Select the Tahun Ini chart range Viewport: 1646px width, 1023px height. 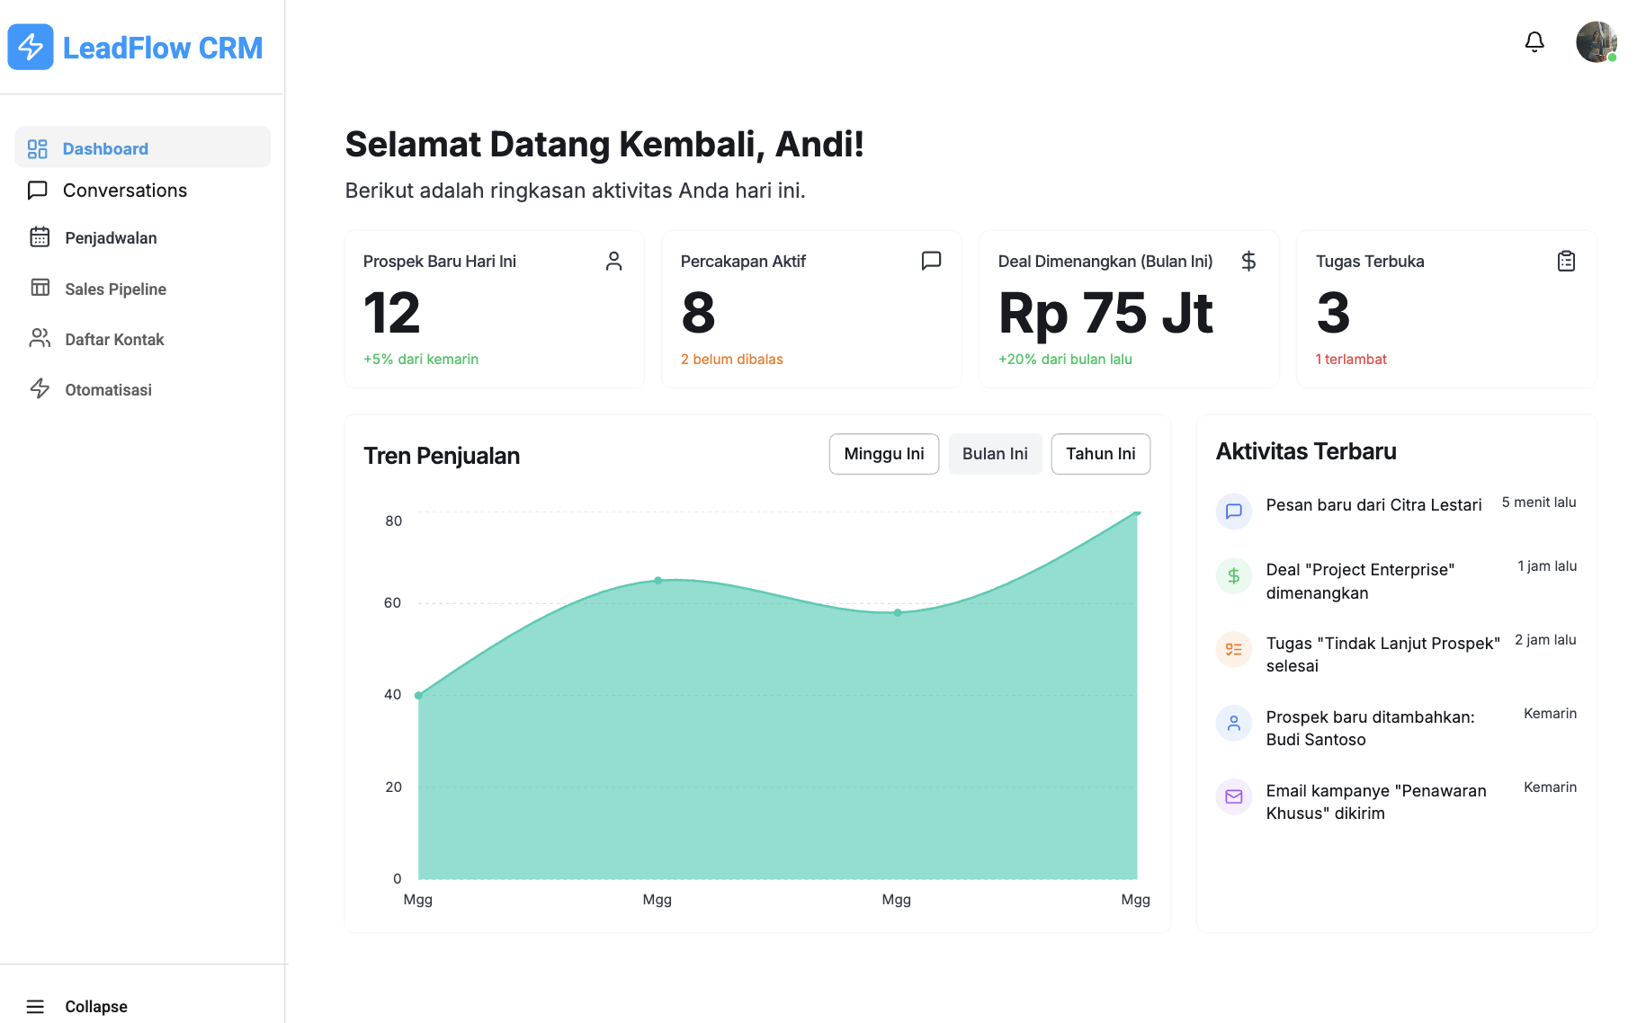point(1101,454)
